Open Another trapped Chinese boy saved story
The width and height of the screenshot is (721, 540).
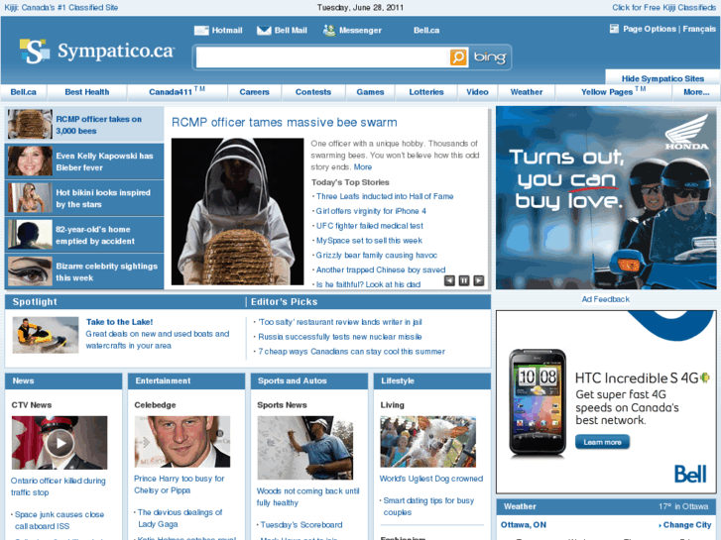click(x=380, y=270)
